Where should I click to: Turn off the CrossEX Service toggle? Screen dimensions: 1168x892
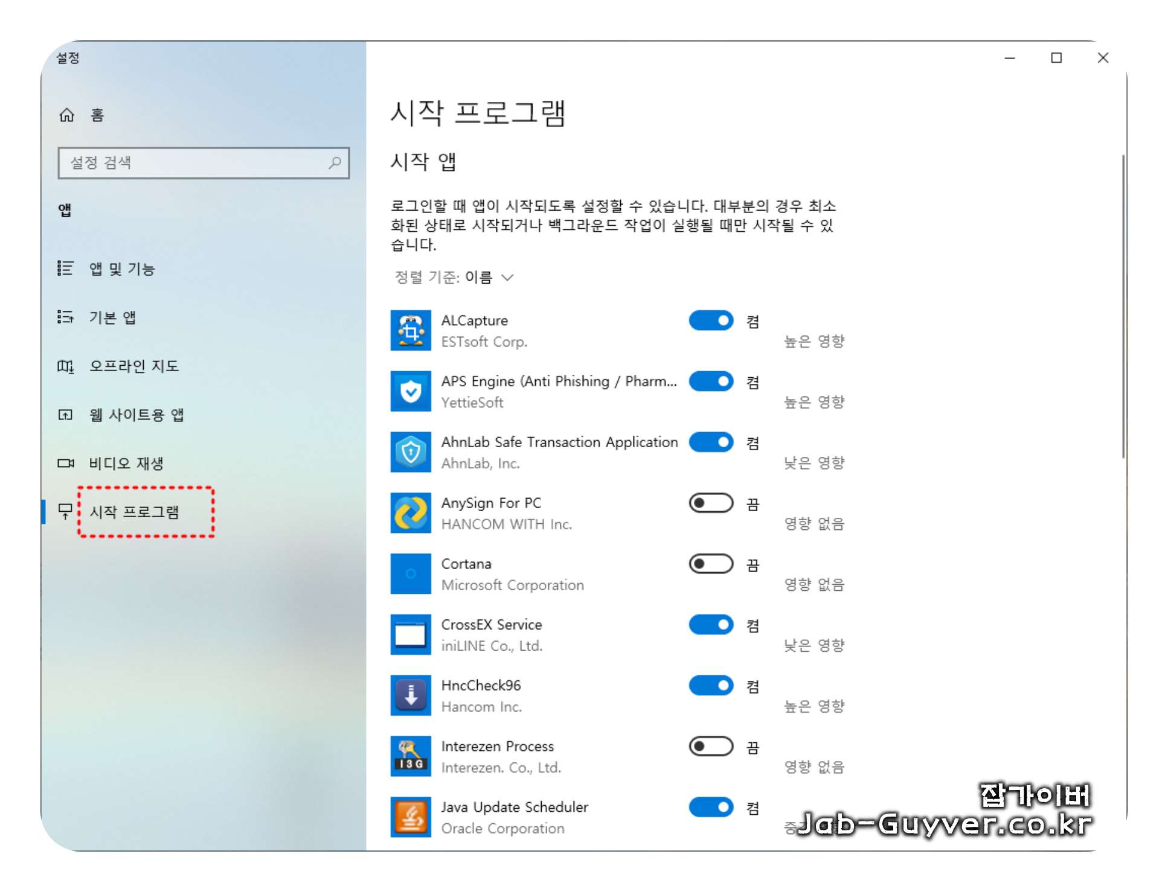coord(711,625)
